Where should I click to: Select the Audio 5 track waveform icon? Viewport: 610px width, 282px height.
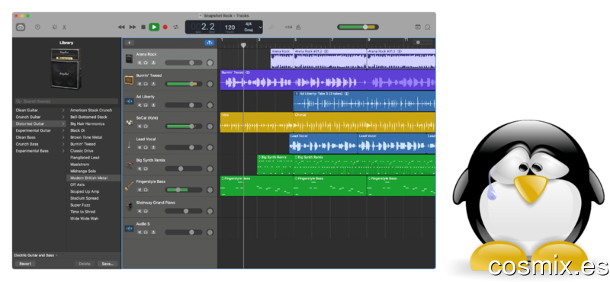[129, 229]
